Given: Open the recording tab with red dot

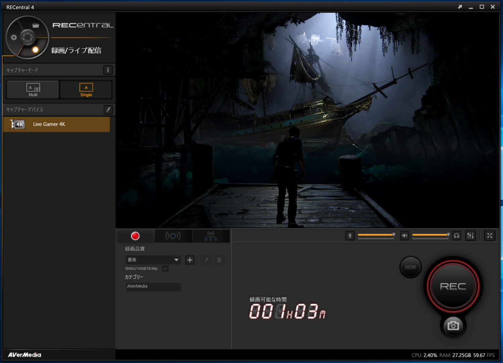Looking at the screenshot, I should click(x=135, y=236).
